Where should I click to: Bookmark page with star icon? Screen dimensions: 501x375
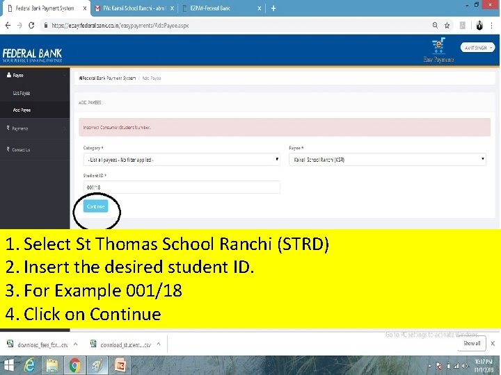click(x=447, y=26)
